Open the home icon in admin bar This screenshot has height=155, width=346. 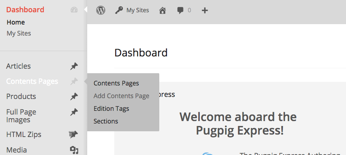(x=163, y=10)
